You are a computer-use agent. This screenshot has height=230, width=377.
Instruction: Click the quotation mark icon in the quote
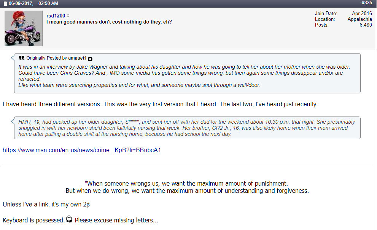pos(21,58)
